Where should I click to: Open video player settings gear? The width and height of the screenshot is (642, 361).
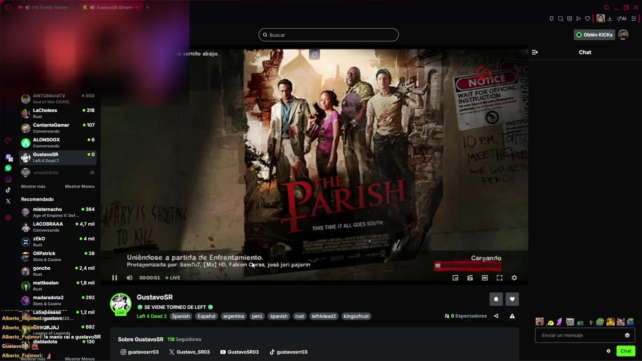coord(514,278)
